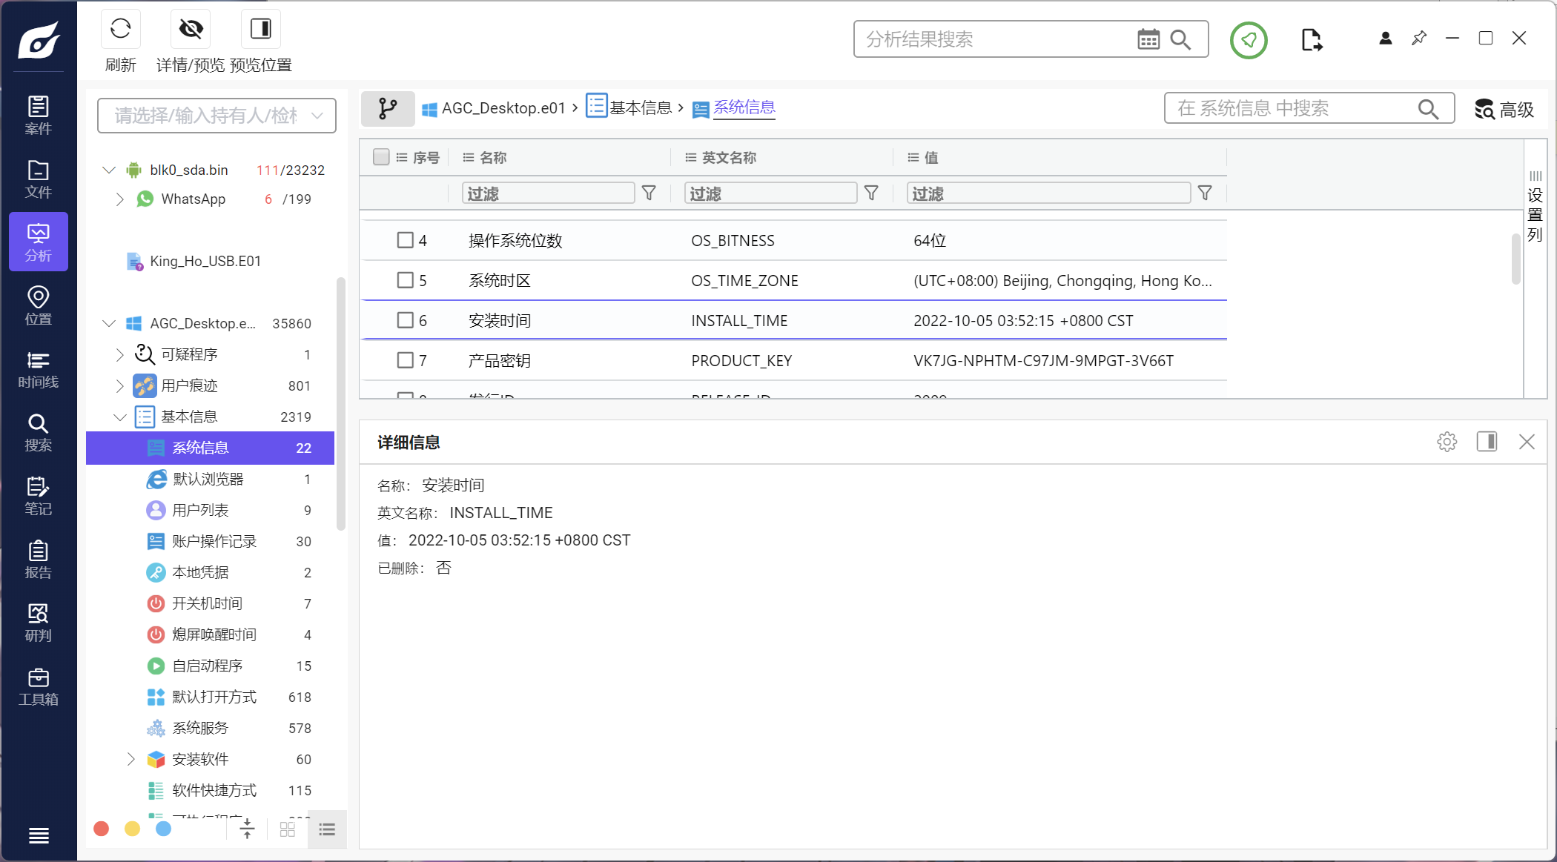Click the export document icon
1557x862 pixels.
click(1312, 39)
